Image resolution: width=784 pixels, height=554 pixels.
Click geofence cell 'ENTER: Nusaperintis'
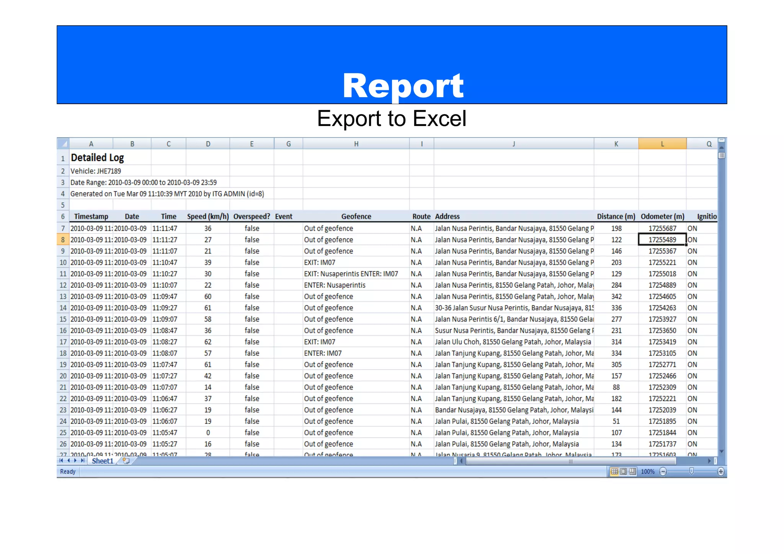coord(356,285)
